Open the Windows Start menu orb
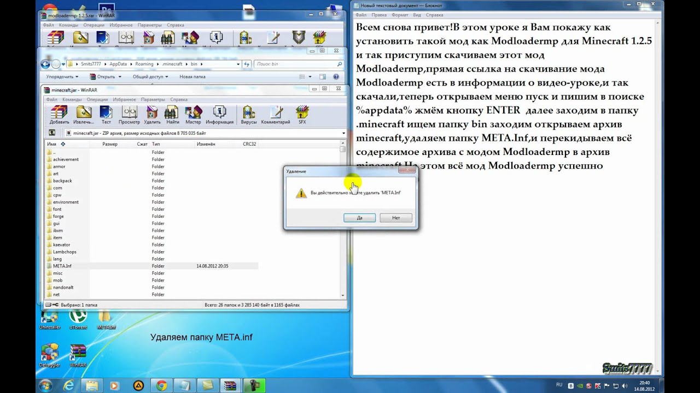Screen dimensions: 700x393 tap(46, 385)
